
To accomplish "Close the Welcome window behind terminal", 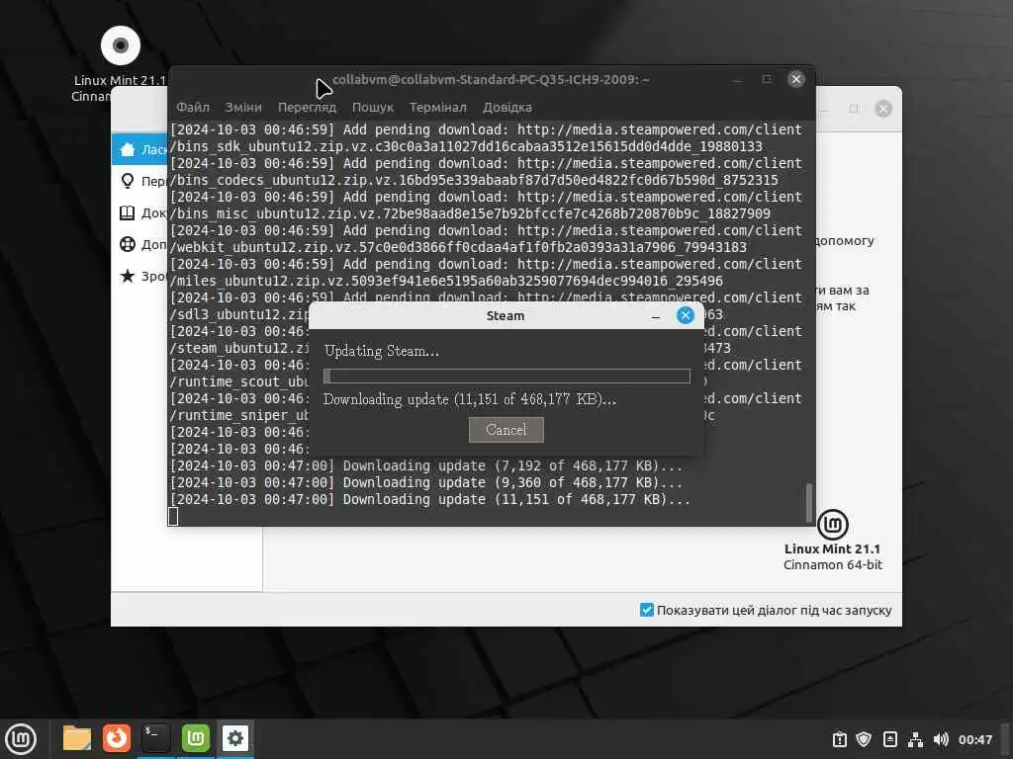I will pos(883,109).
